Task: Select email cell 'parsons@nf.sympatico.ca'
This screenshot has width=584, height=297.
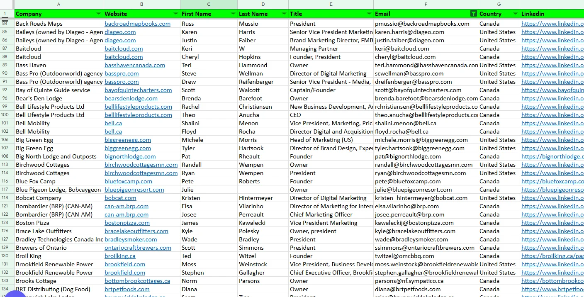Action: point(426,281)
